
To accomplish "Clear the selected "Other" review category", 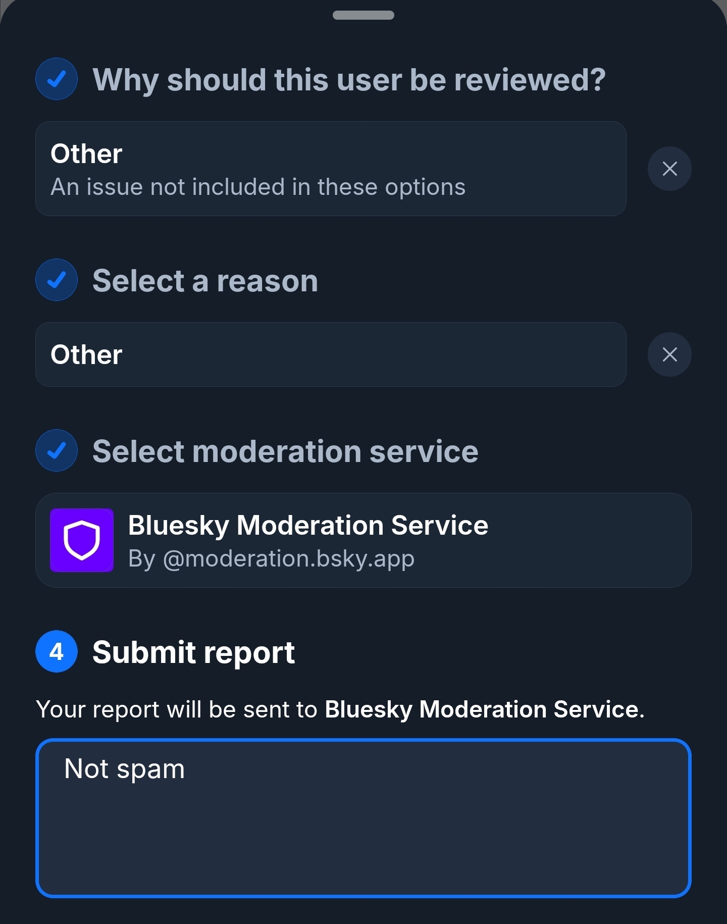I will (x=669, y=169).
